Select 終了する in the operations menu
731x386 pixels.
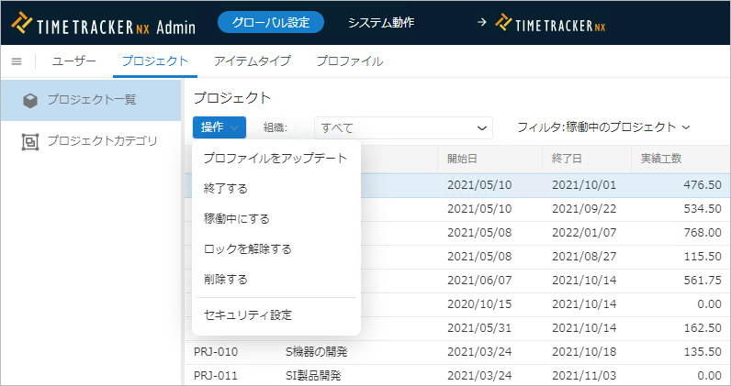pyautogui.click(x=226, y=188)
